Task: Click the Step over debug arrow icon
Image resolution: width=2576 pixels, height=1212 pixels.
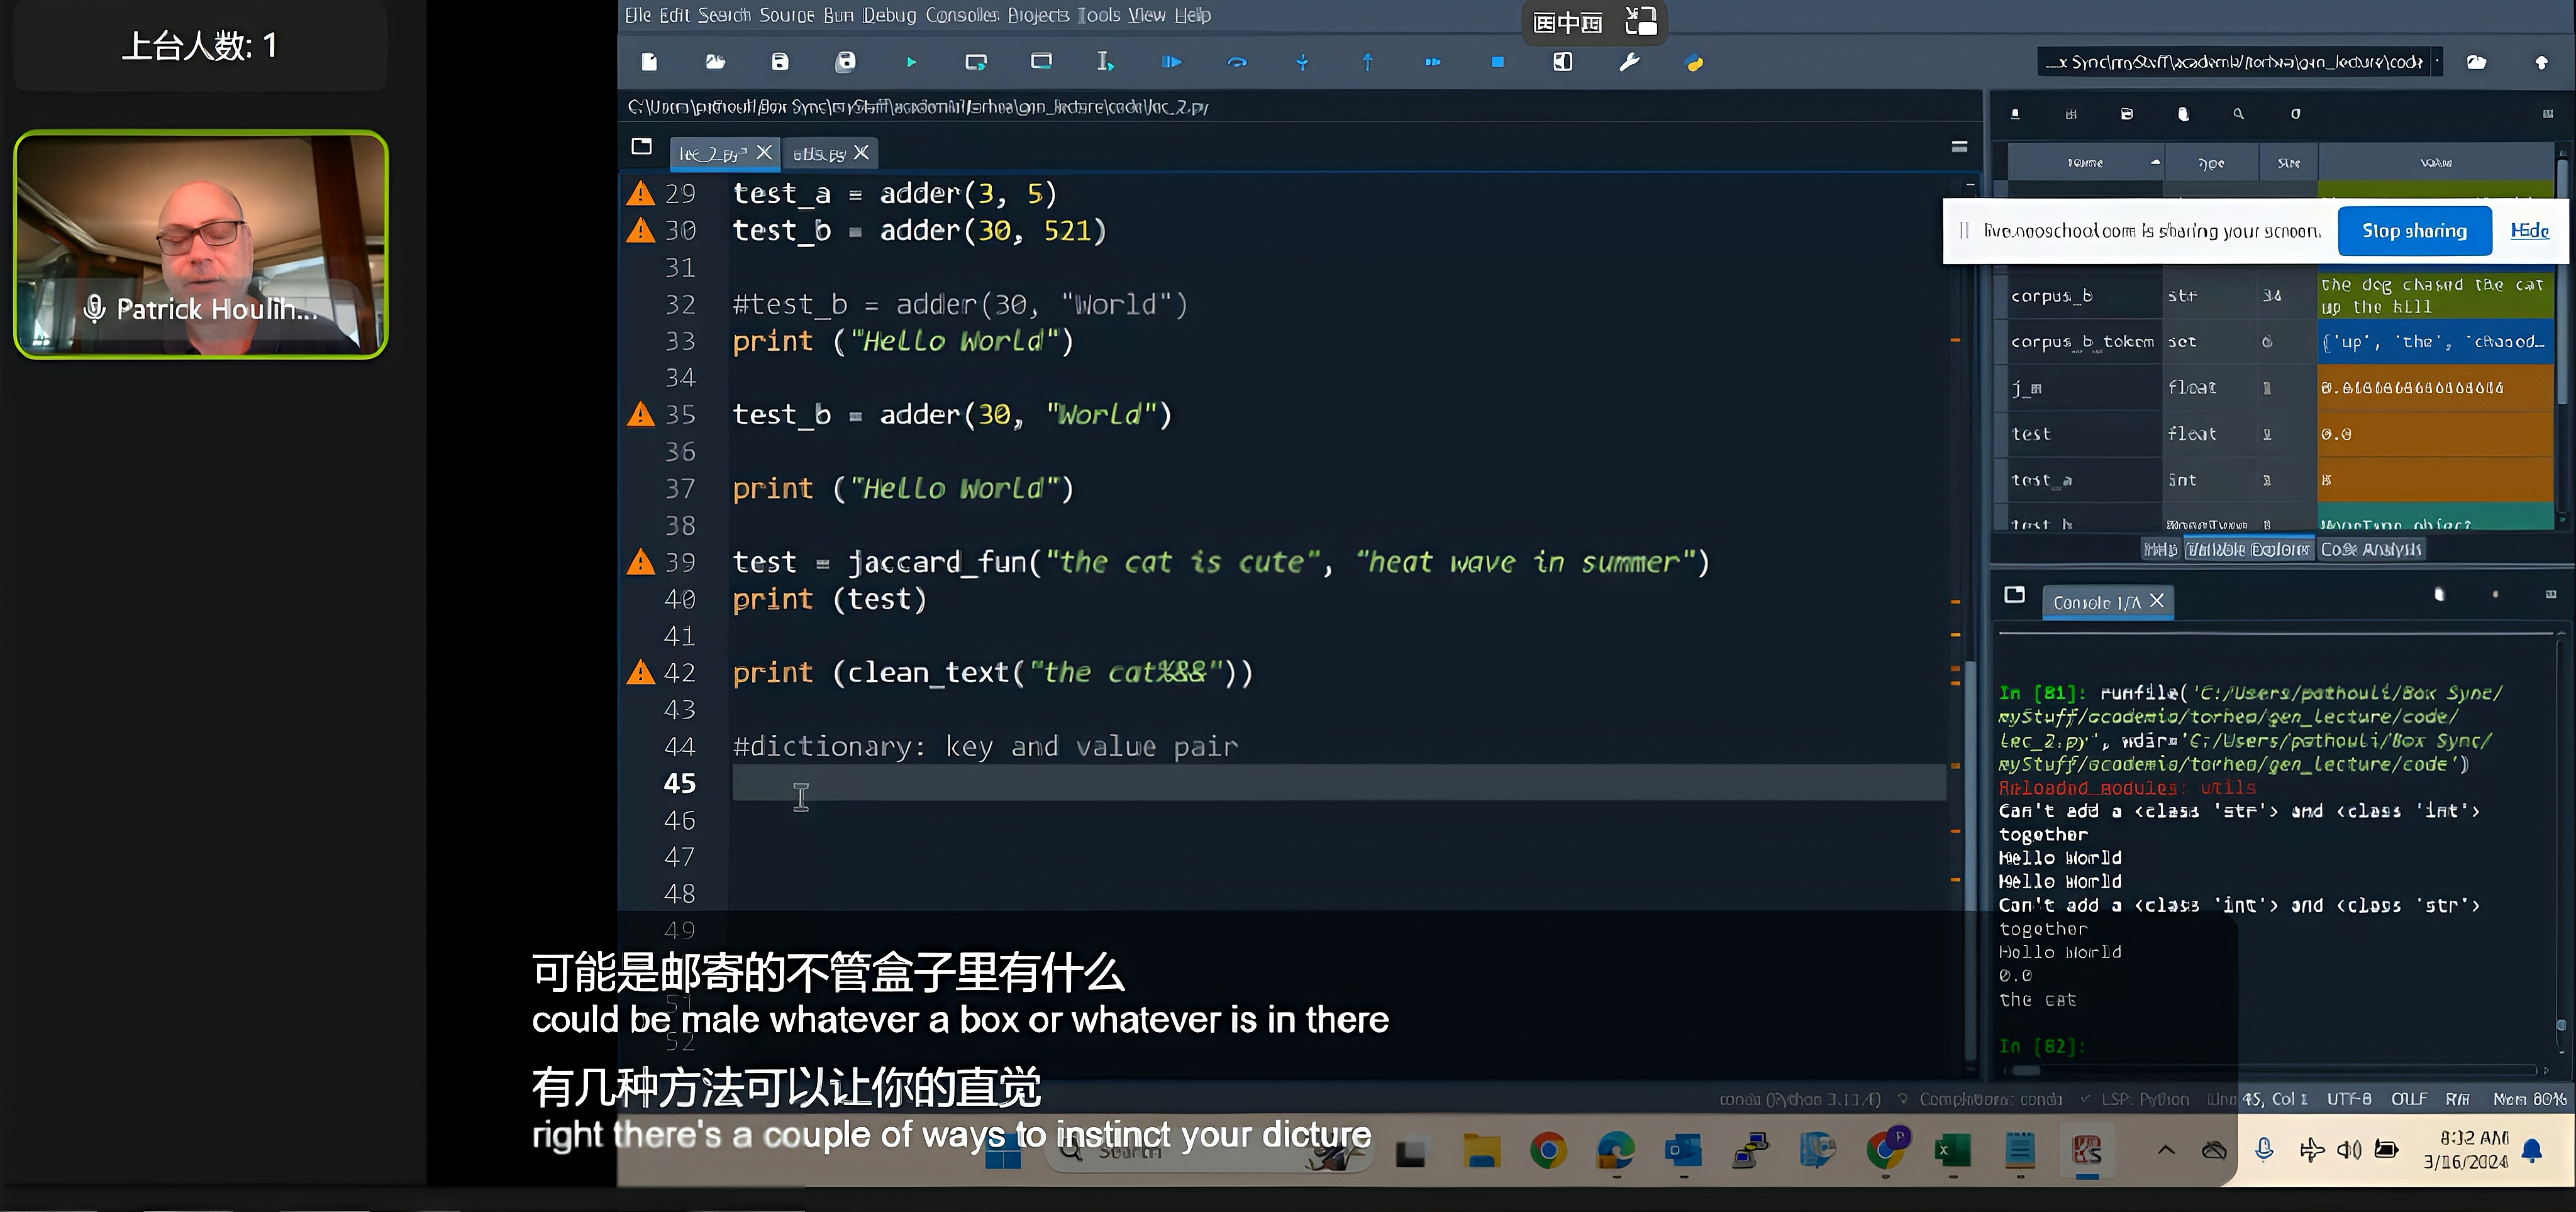Action: (x=1237, y=62)
